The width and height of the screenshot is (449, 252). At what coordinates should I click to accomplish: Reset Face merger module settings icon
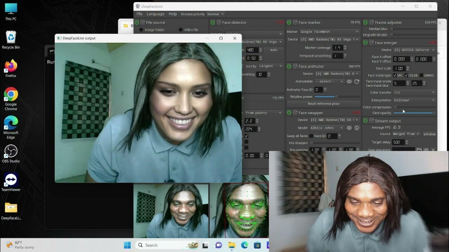371,43
